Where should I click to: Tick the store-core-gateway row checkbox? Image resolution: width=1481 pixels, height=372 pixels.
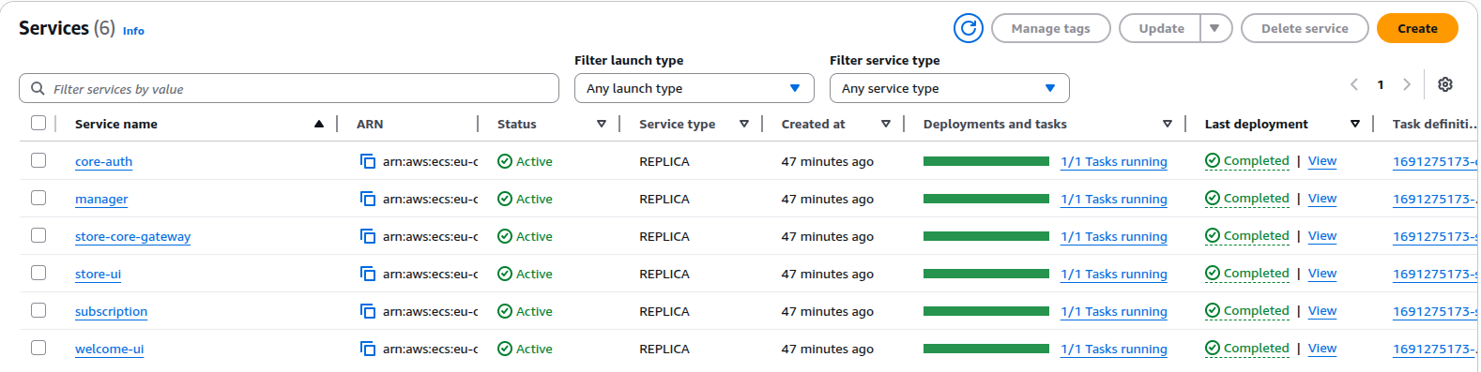coord(38,235)
